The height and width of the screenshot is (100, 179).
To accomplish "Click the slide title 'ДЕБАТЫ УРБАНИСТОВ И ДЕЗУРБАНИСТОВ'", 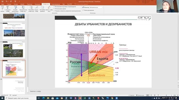I will point(103,24).
